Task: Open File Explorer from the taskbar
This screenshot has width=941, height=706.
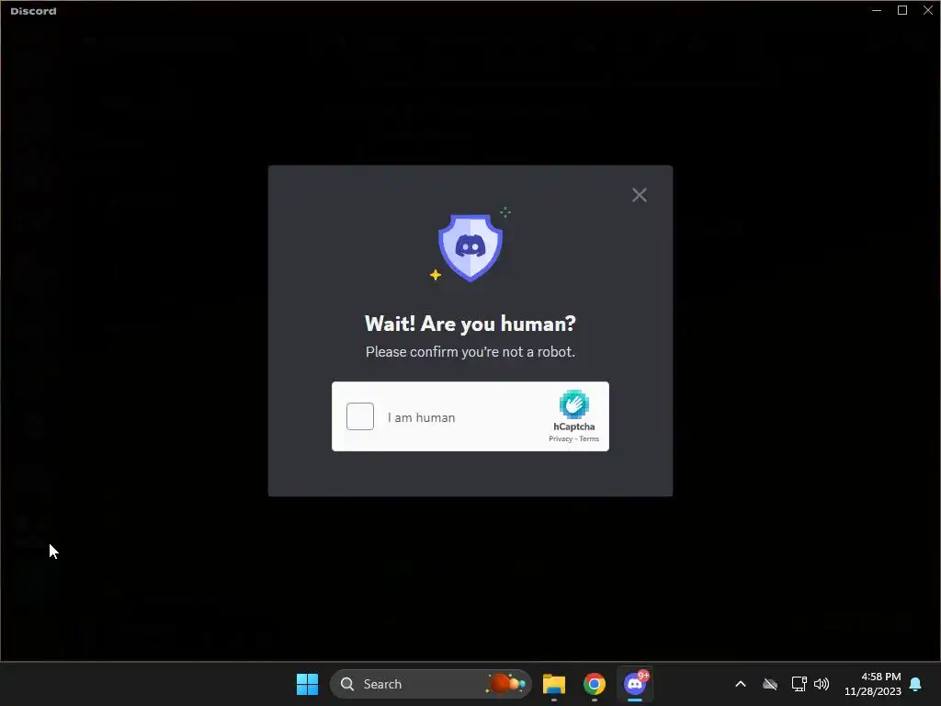Action: coord(554,684)
